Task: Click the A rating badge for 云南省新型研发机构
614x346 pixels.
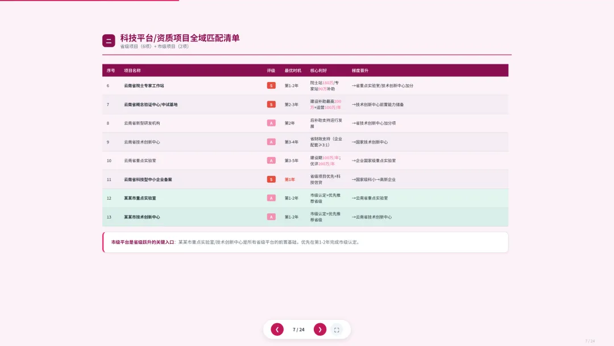Action: click(x=271, y=123)
